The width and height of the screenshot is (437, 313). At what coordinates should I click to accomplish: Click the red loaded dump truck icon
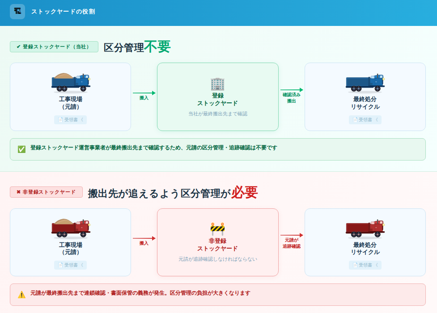pos(71,228)
